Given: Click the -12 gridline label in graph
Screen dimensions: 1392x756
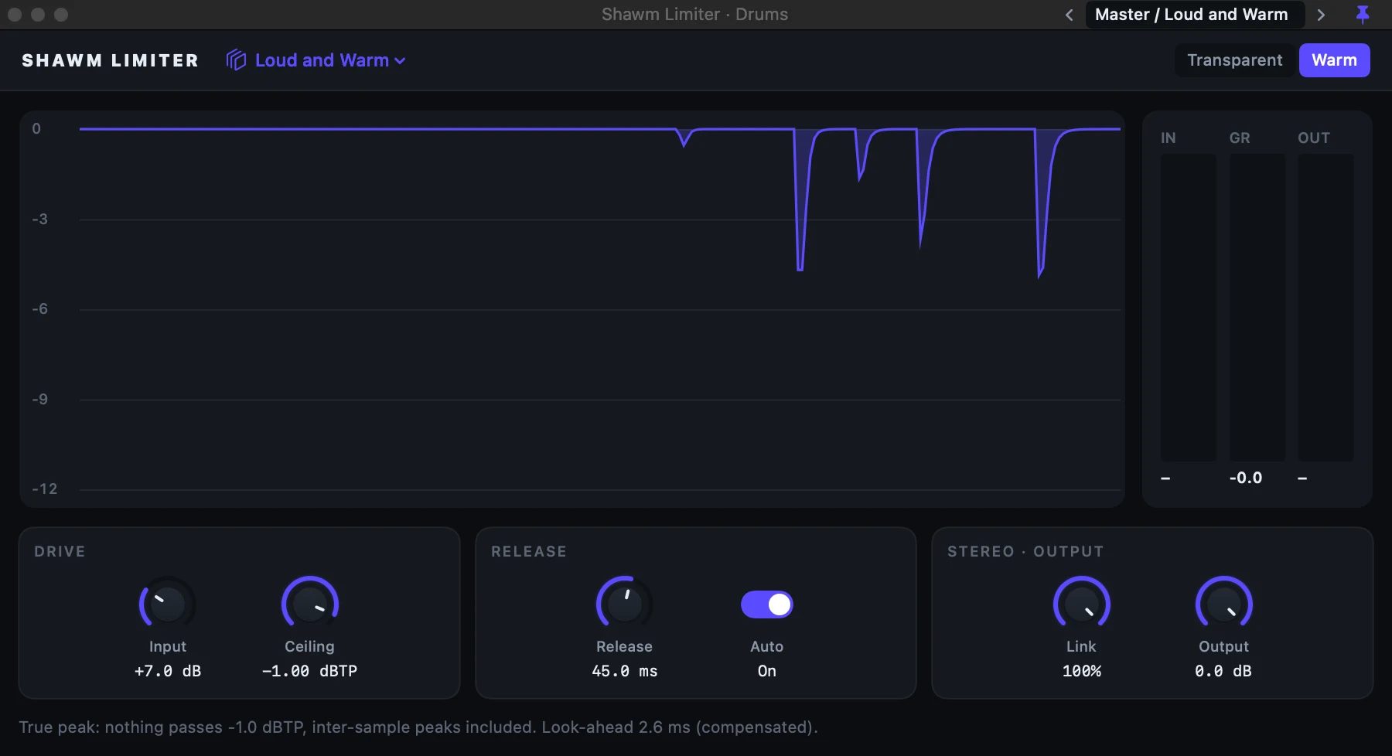Looking at the screenshot, I should pyautogui.click(x=44, y=489).
